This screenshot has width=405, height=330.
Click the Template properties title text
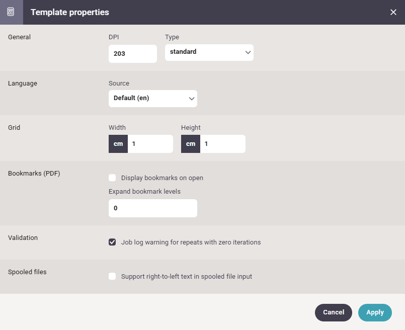[x=70, y=12]
